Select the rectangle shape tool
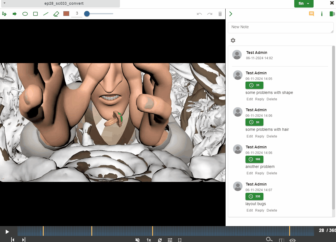The height and width of the screenshot is (242, 336). [35, 14]
